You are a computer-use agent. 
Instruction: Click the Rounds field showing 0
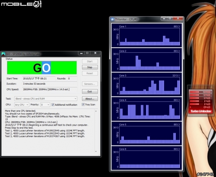click(x=72, y=79)
